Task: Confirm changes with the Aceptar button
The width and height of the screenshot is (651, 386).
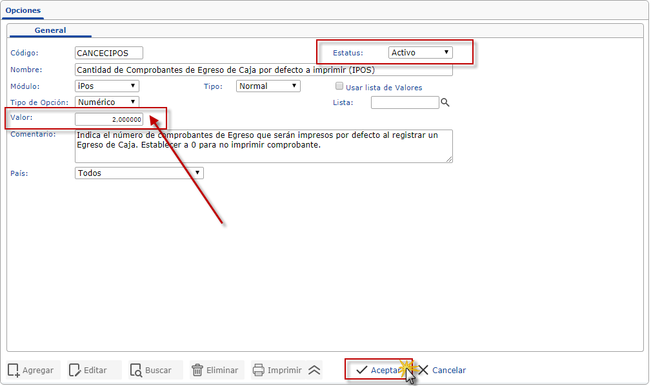Action: [378, 370]
